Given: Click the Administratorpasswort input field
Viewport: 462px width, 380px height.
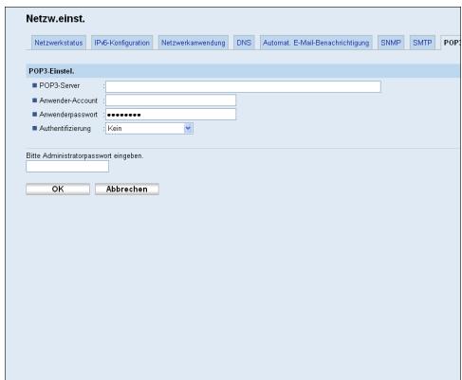Looking at the screenshot, I should coord(67,167).
